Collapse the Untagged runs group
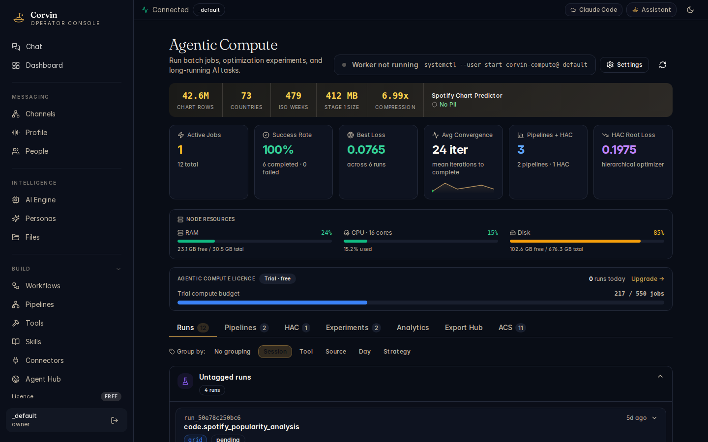708x442 pixels. 660,377
